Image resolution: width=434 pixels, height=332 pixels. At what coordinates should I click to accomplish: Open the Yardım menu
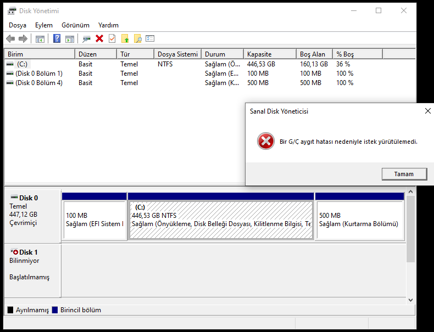[x=108, y=25]
